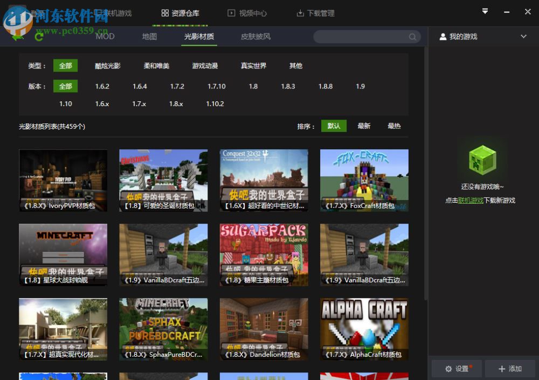Filter by version 1.9
The height and width of the screenshot is (380, 539).
click(x=360, y=86)
